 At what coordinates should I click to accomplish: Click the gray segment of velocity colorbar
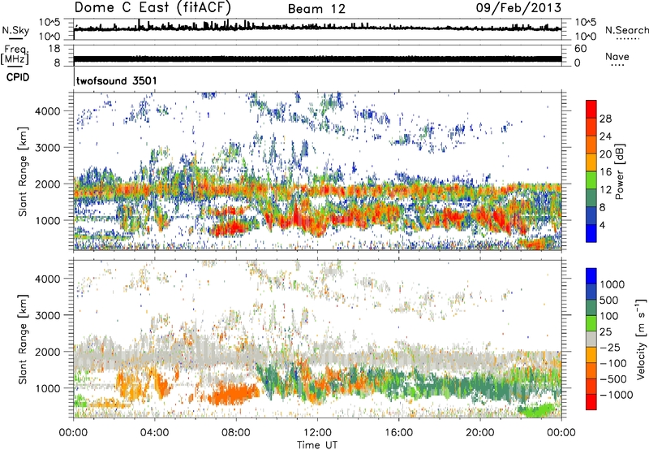tap(591, 339)
